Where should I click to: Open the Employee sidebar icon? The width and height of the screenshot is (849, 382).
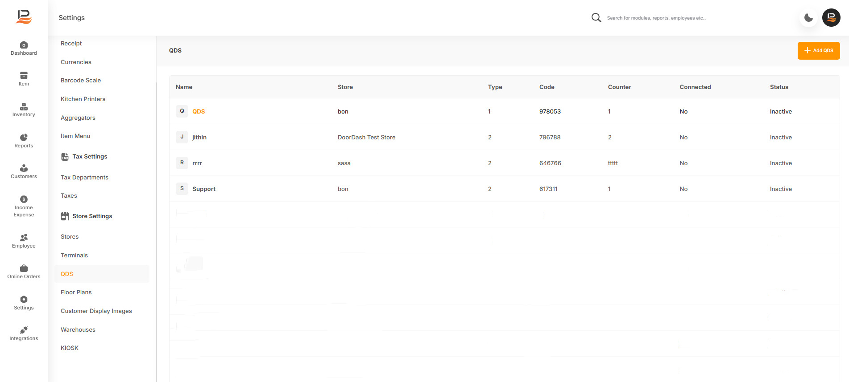24,237
